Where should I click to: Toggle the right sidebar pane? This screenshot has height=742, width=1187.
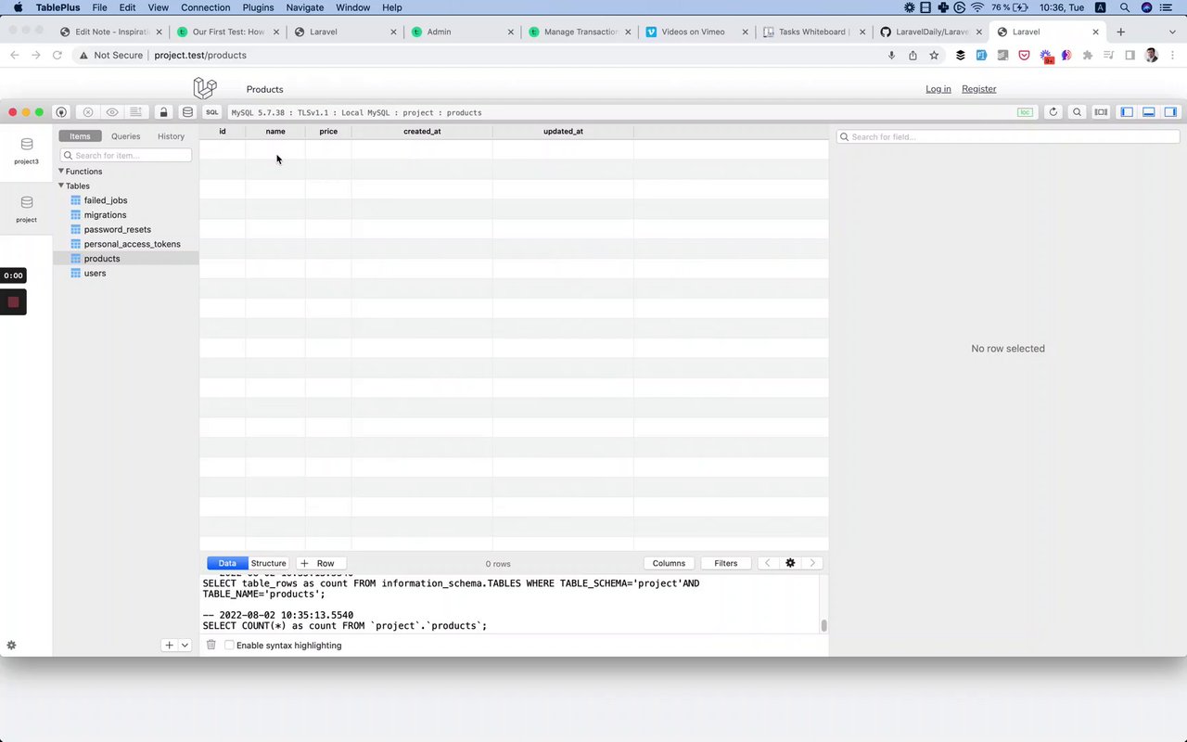click(1170, 112)
